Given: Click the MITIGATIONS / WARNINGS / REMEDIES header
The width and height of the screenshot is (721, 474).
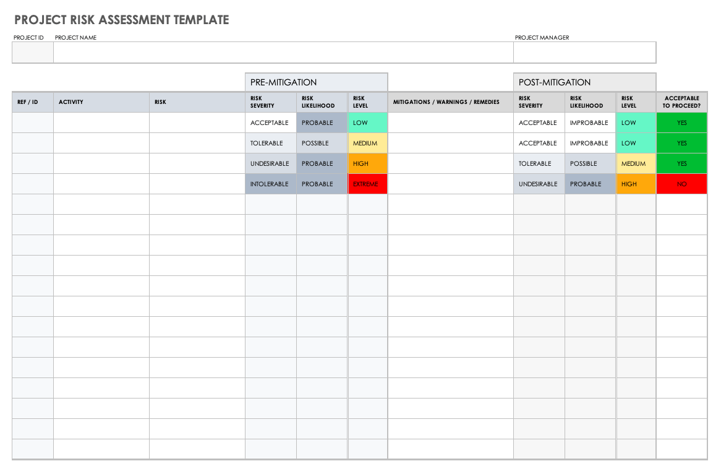Looking at the screenshot, I should tap(450, 101).
